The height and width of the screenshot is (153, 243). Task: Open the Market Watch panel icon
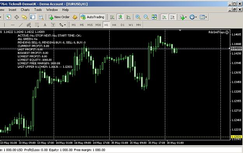pyautogui.click(x=9, y=17)
